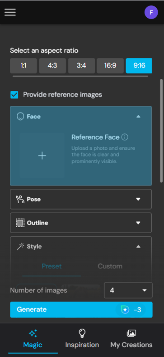
Task: Open the hamburger menu
Action: tap(10, 12)
